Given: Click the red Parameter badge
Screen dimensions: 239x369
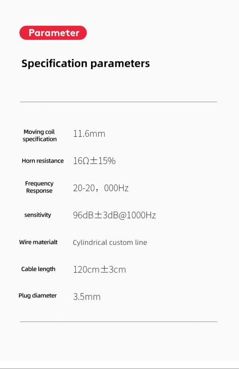Looking at the screenshot, I should click(x=53, y=33).
